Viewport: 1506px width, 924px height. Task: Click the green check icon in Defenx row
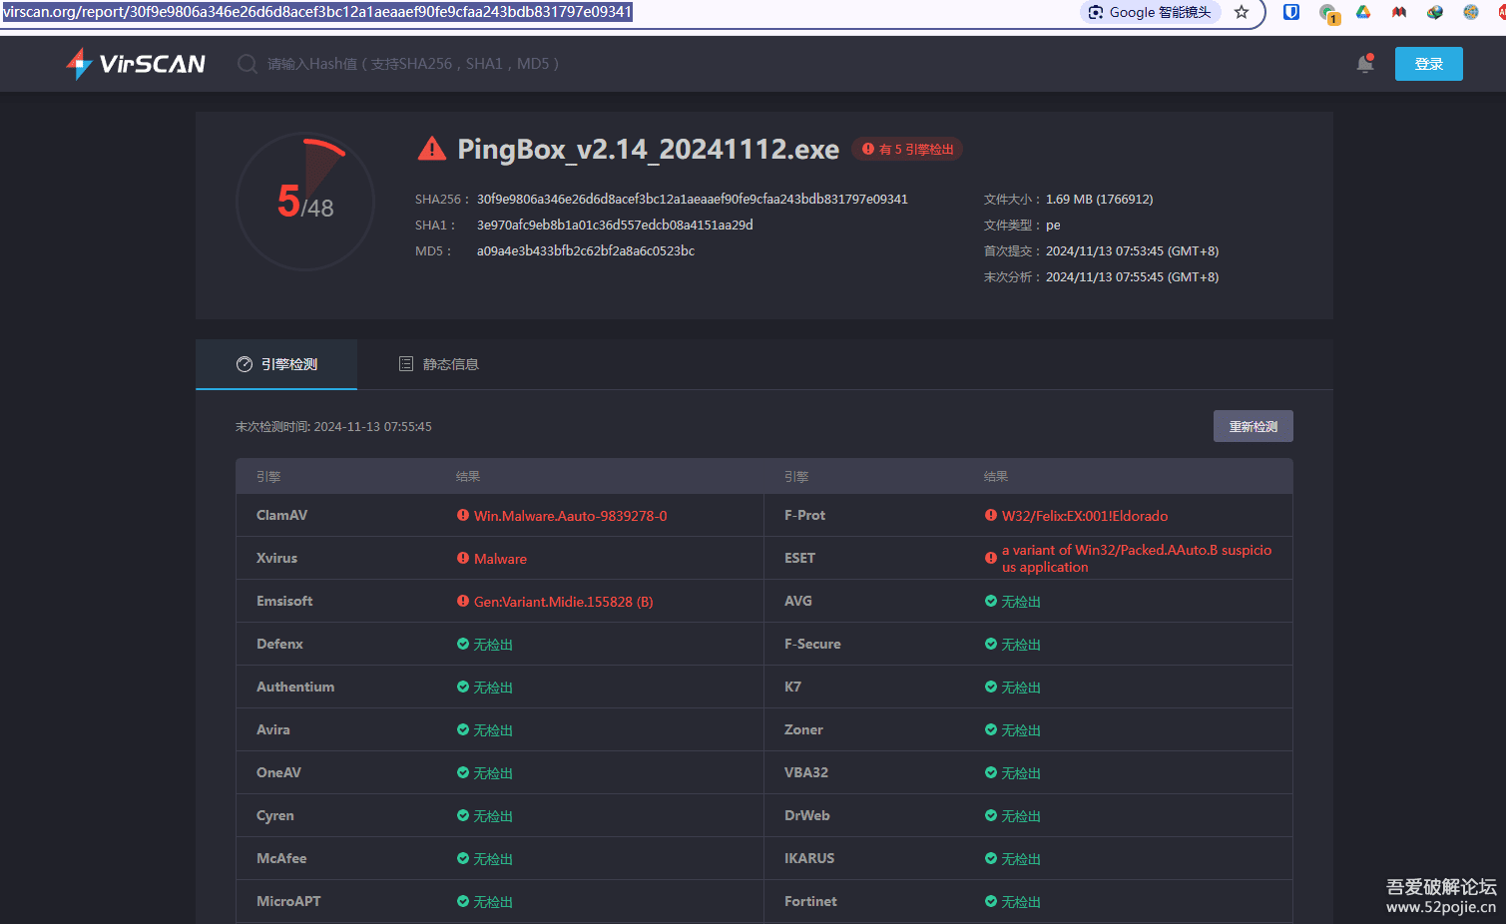pyautogui.click(x=463, y=644)
